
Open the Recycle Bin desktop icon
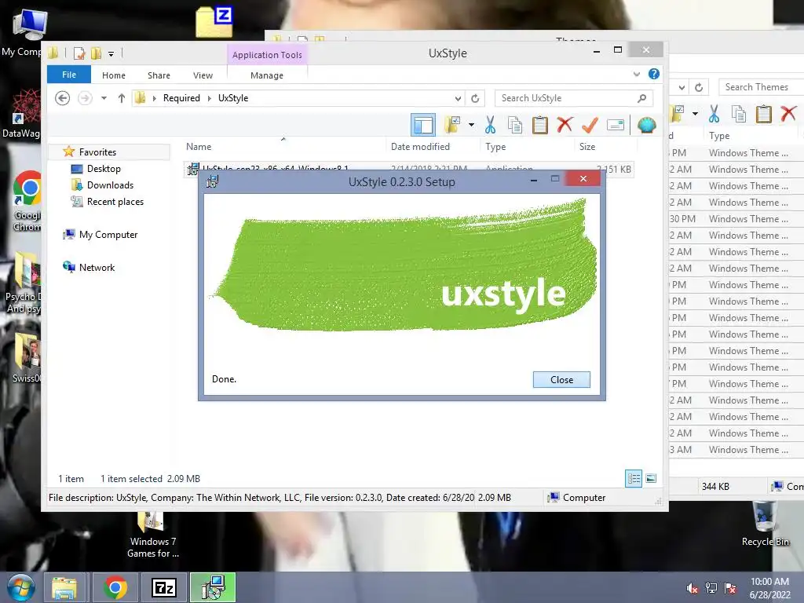pos(765,524)
